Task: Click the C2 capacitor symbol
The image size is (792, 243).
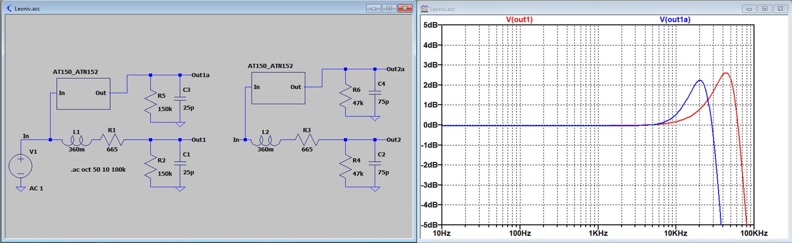Action: coord(375,163)
